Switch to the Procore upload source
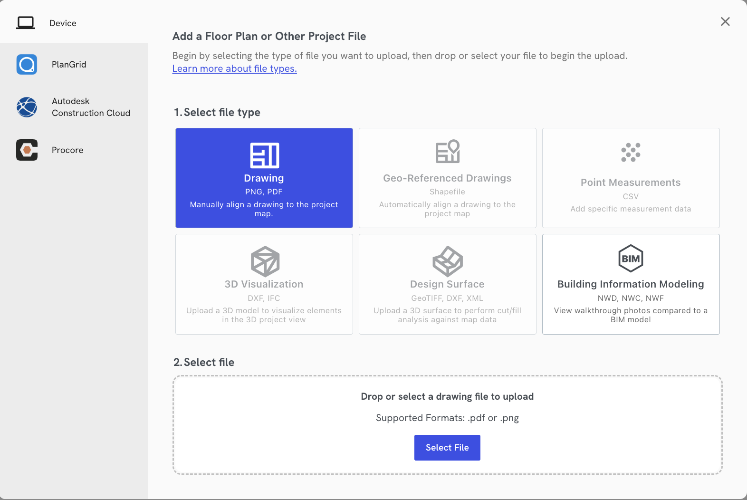 67,150
